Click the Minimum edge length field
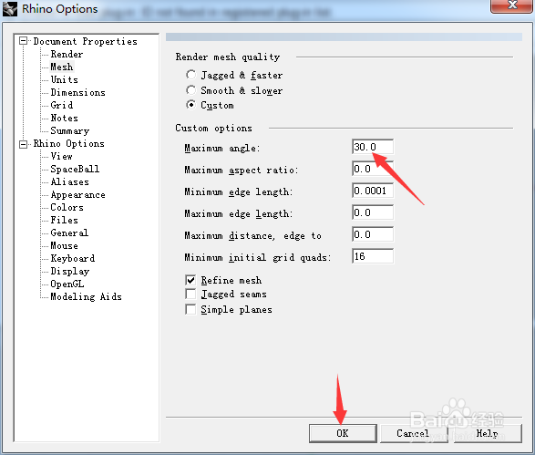 coord(373,191)
